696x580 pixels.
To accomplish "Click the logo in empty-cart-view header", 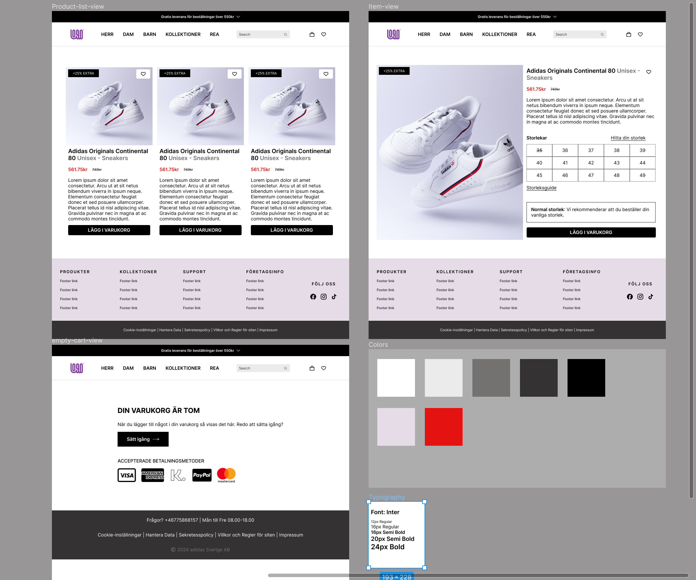I will pyautogui.click(x=77, y=368).
